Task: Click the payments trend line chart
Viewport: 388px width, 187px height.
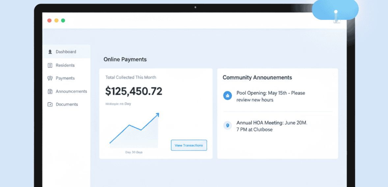Action: click(x=134, y=130)
